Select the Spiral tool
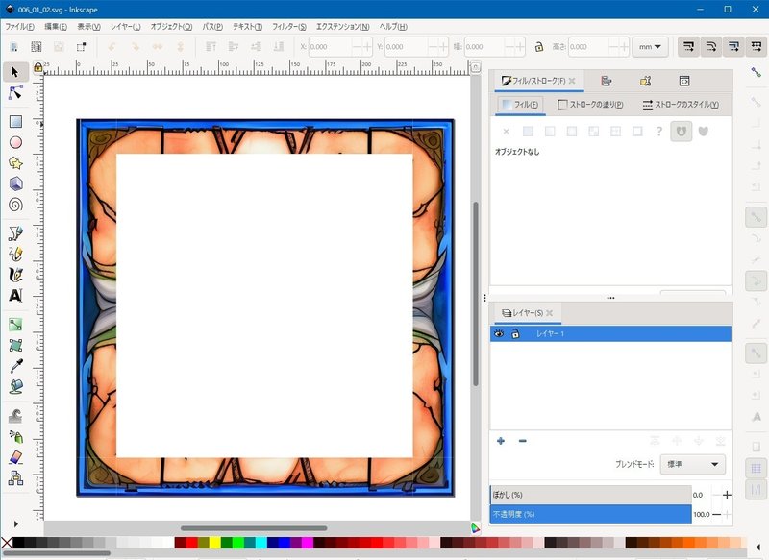769x560 pixels. pyautogui.click(x=15, y=205)
